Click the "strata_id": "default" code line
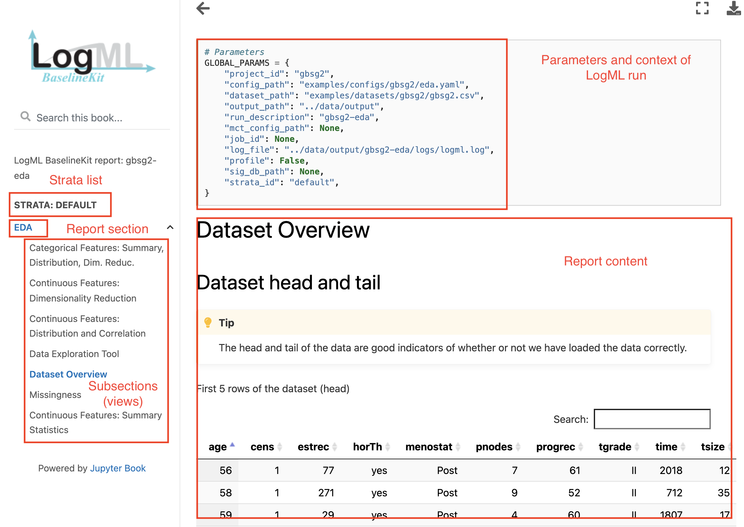Image resolution: width=744 pixels, height=527 pixels. pyautogui.click(x=282, y=182)
